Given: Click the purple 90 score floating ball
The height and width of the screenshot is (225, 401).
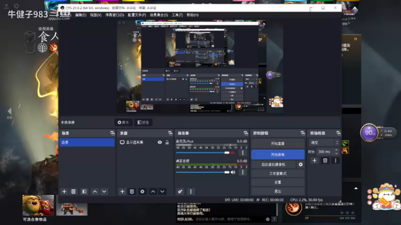Looking at the screenshot, I should 369,132.
